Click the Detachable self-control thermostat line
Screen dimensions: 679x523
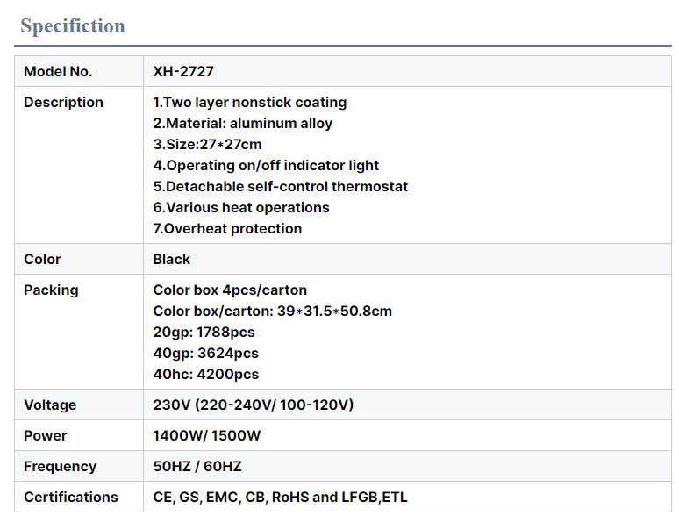(x=281, y=187)
